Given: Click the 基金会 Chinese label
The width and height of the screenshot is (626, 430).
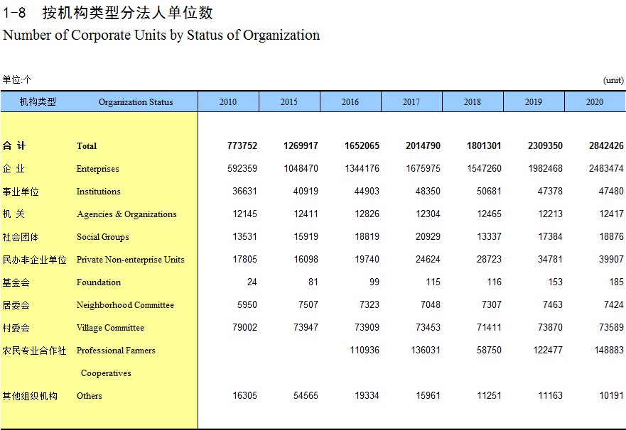Looking at the screenshot, I should point(16,282).
